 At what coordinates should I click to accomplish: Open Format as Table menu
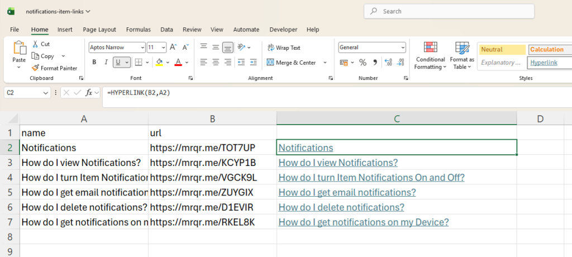pyautogui.click(x=462, y=55)
